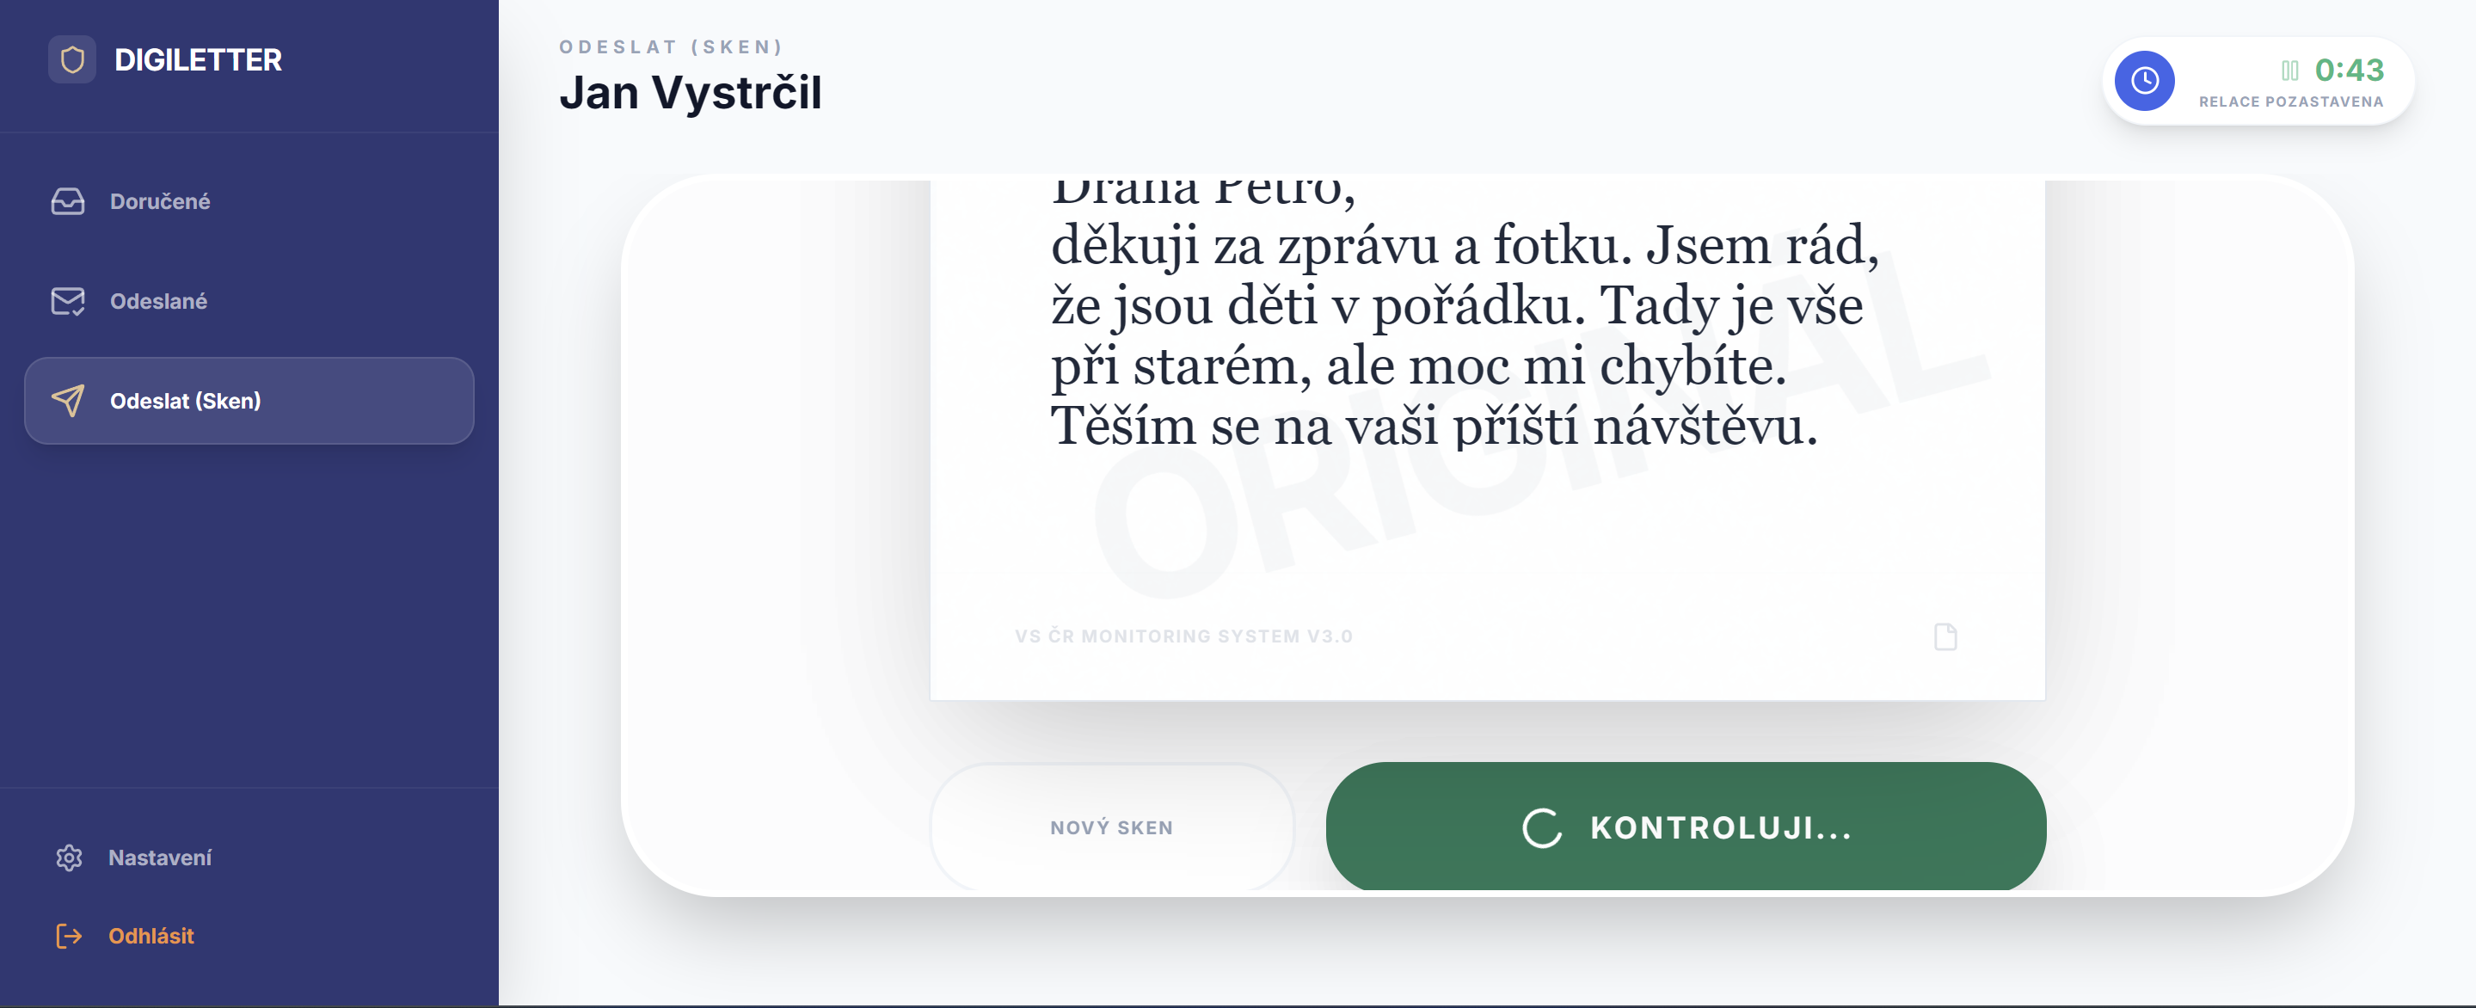Viewport: 2476px width, 1008px height.
Task: Click the paper plane send icon
Action: coord(67,401)
